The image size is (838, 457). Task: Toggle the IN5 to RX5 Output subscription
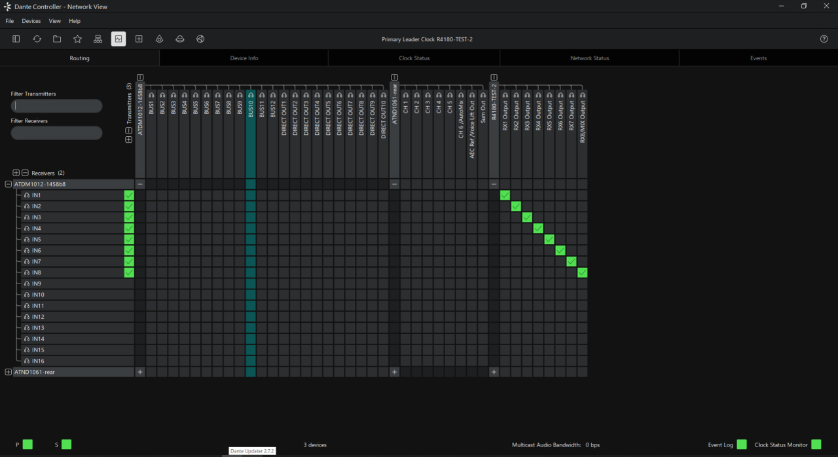549,240
